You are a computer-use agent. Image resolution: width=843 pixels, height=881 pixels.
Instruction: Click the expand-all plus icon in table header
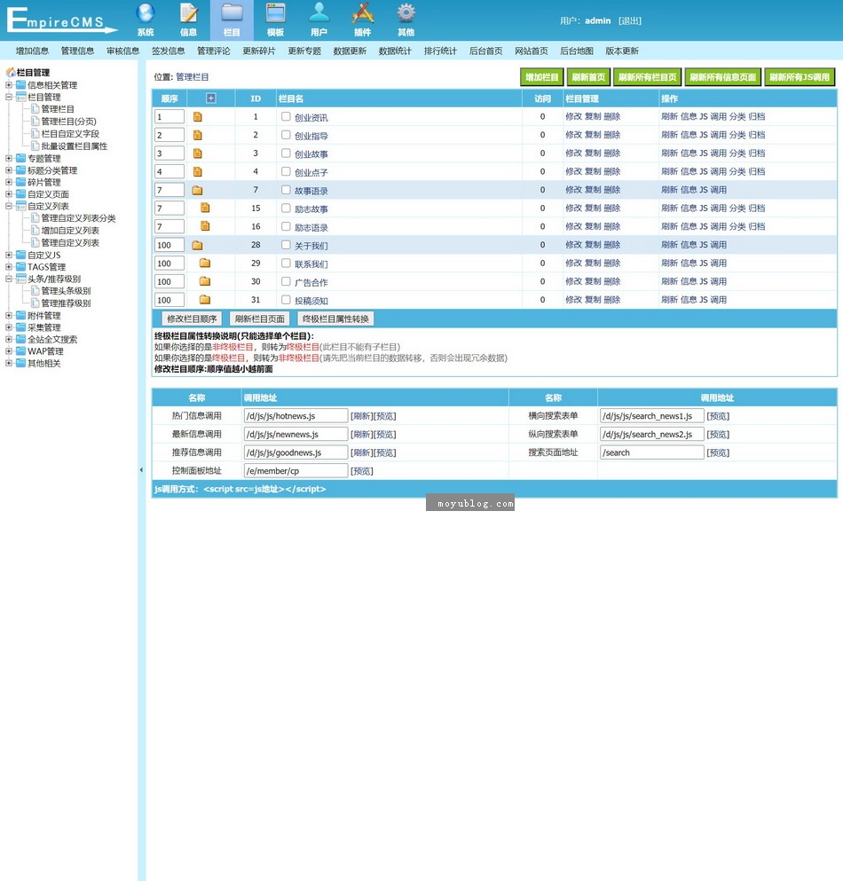pyautogui.click(x=211, y=98)
